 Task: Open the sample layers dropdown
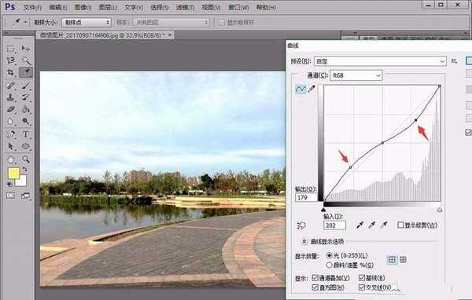[171, 22]
